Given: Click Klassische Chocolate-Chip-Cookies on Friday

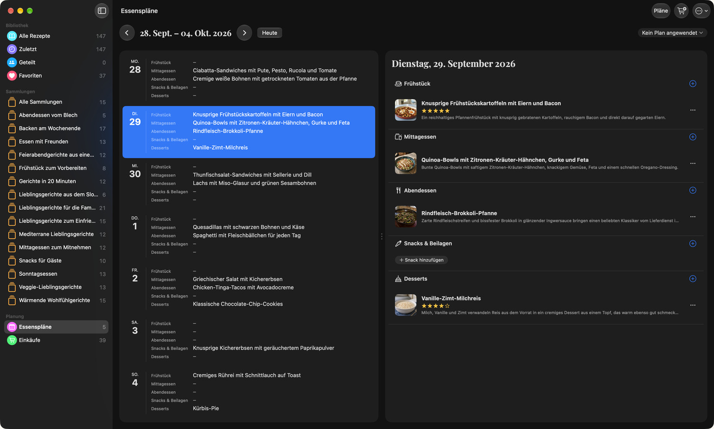Looking at the screenshot, I should (x=238, y=304).
